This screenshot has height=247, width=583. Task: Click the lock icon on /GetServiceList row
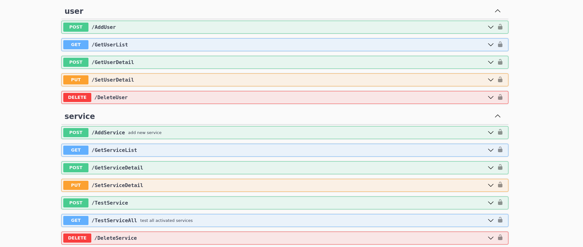(x=500, y=150)
